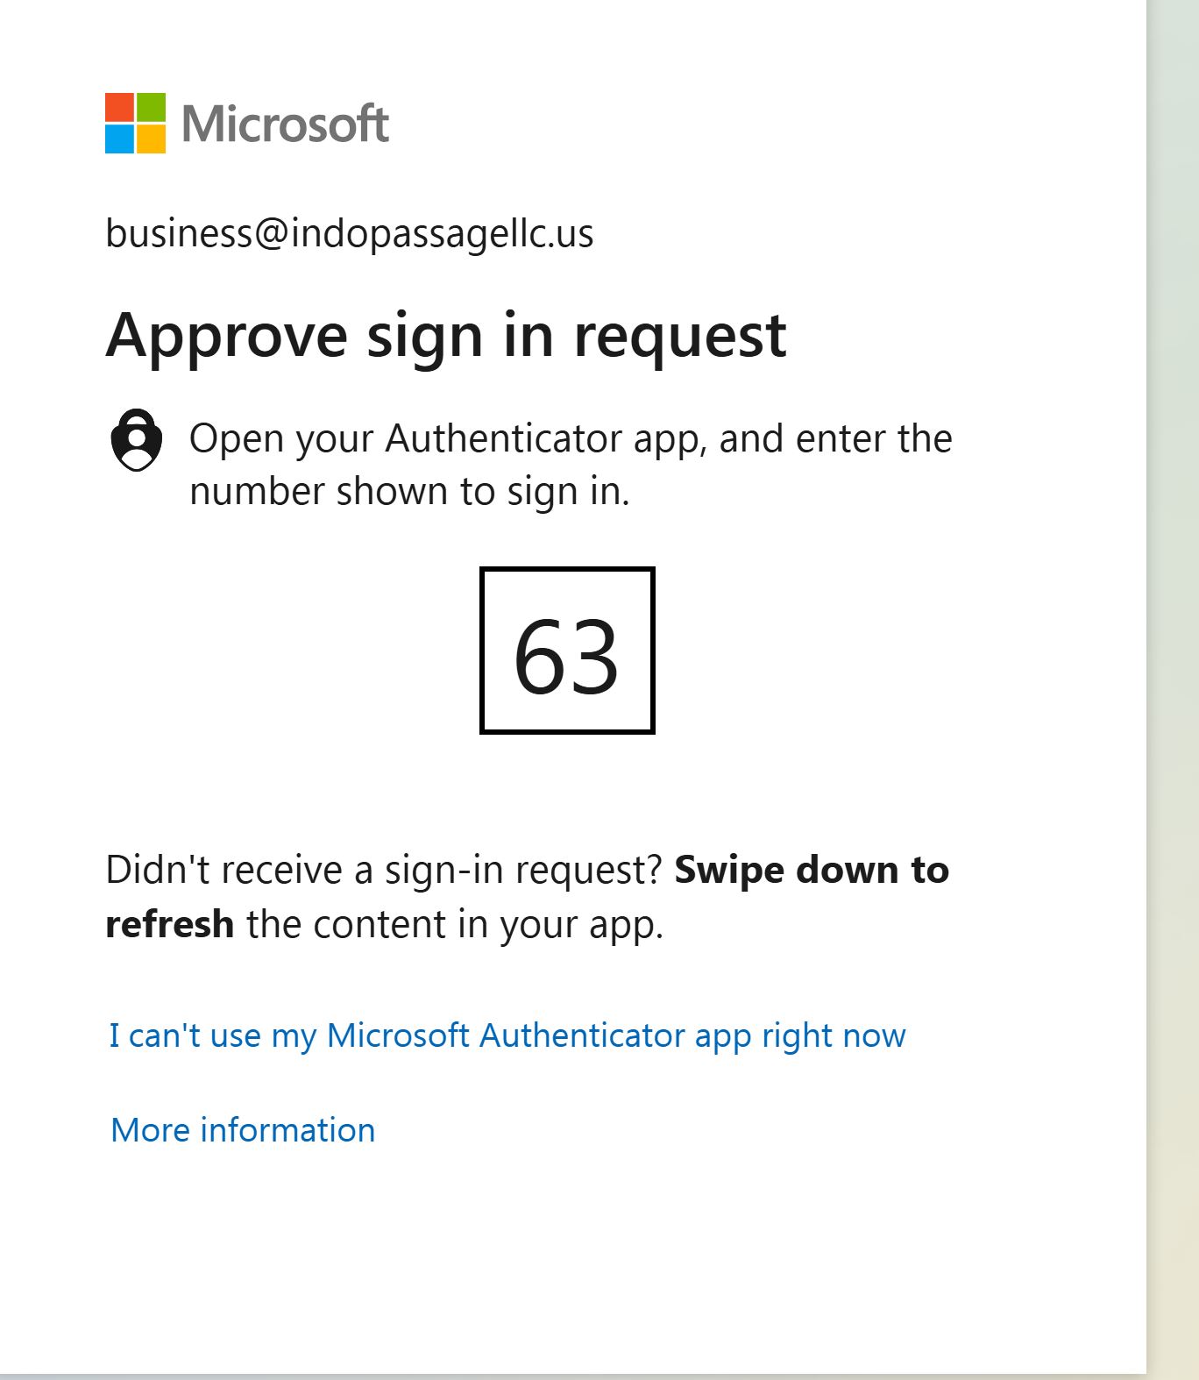Click the number 63 verification box
Image resolution: width=1199 pixels, height=1380 pixels.
pos(567,651)
